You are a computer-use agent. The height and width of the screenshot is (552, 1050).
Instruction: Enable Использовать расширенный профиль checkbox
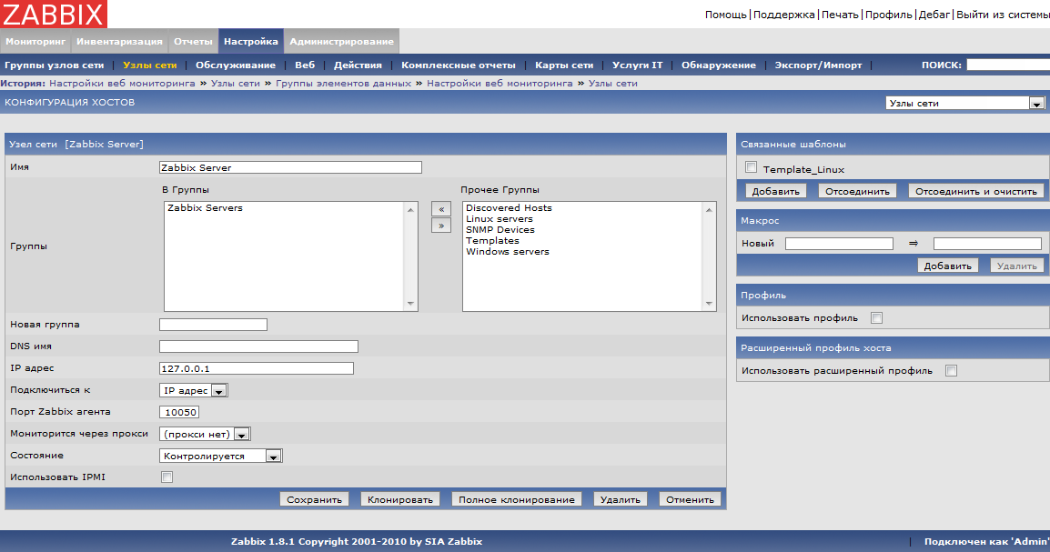point(951,371)
